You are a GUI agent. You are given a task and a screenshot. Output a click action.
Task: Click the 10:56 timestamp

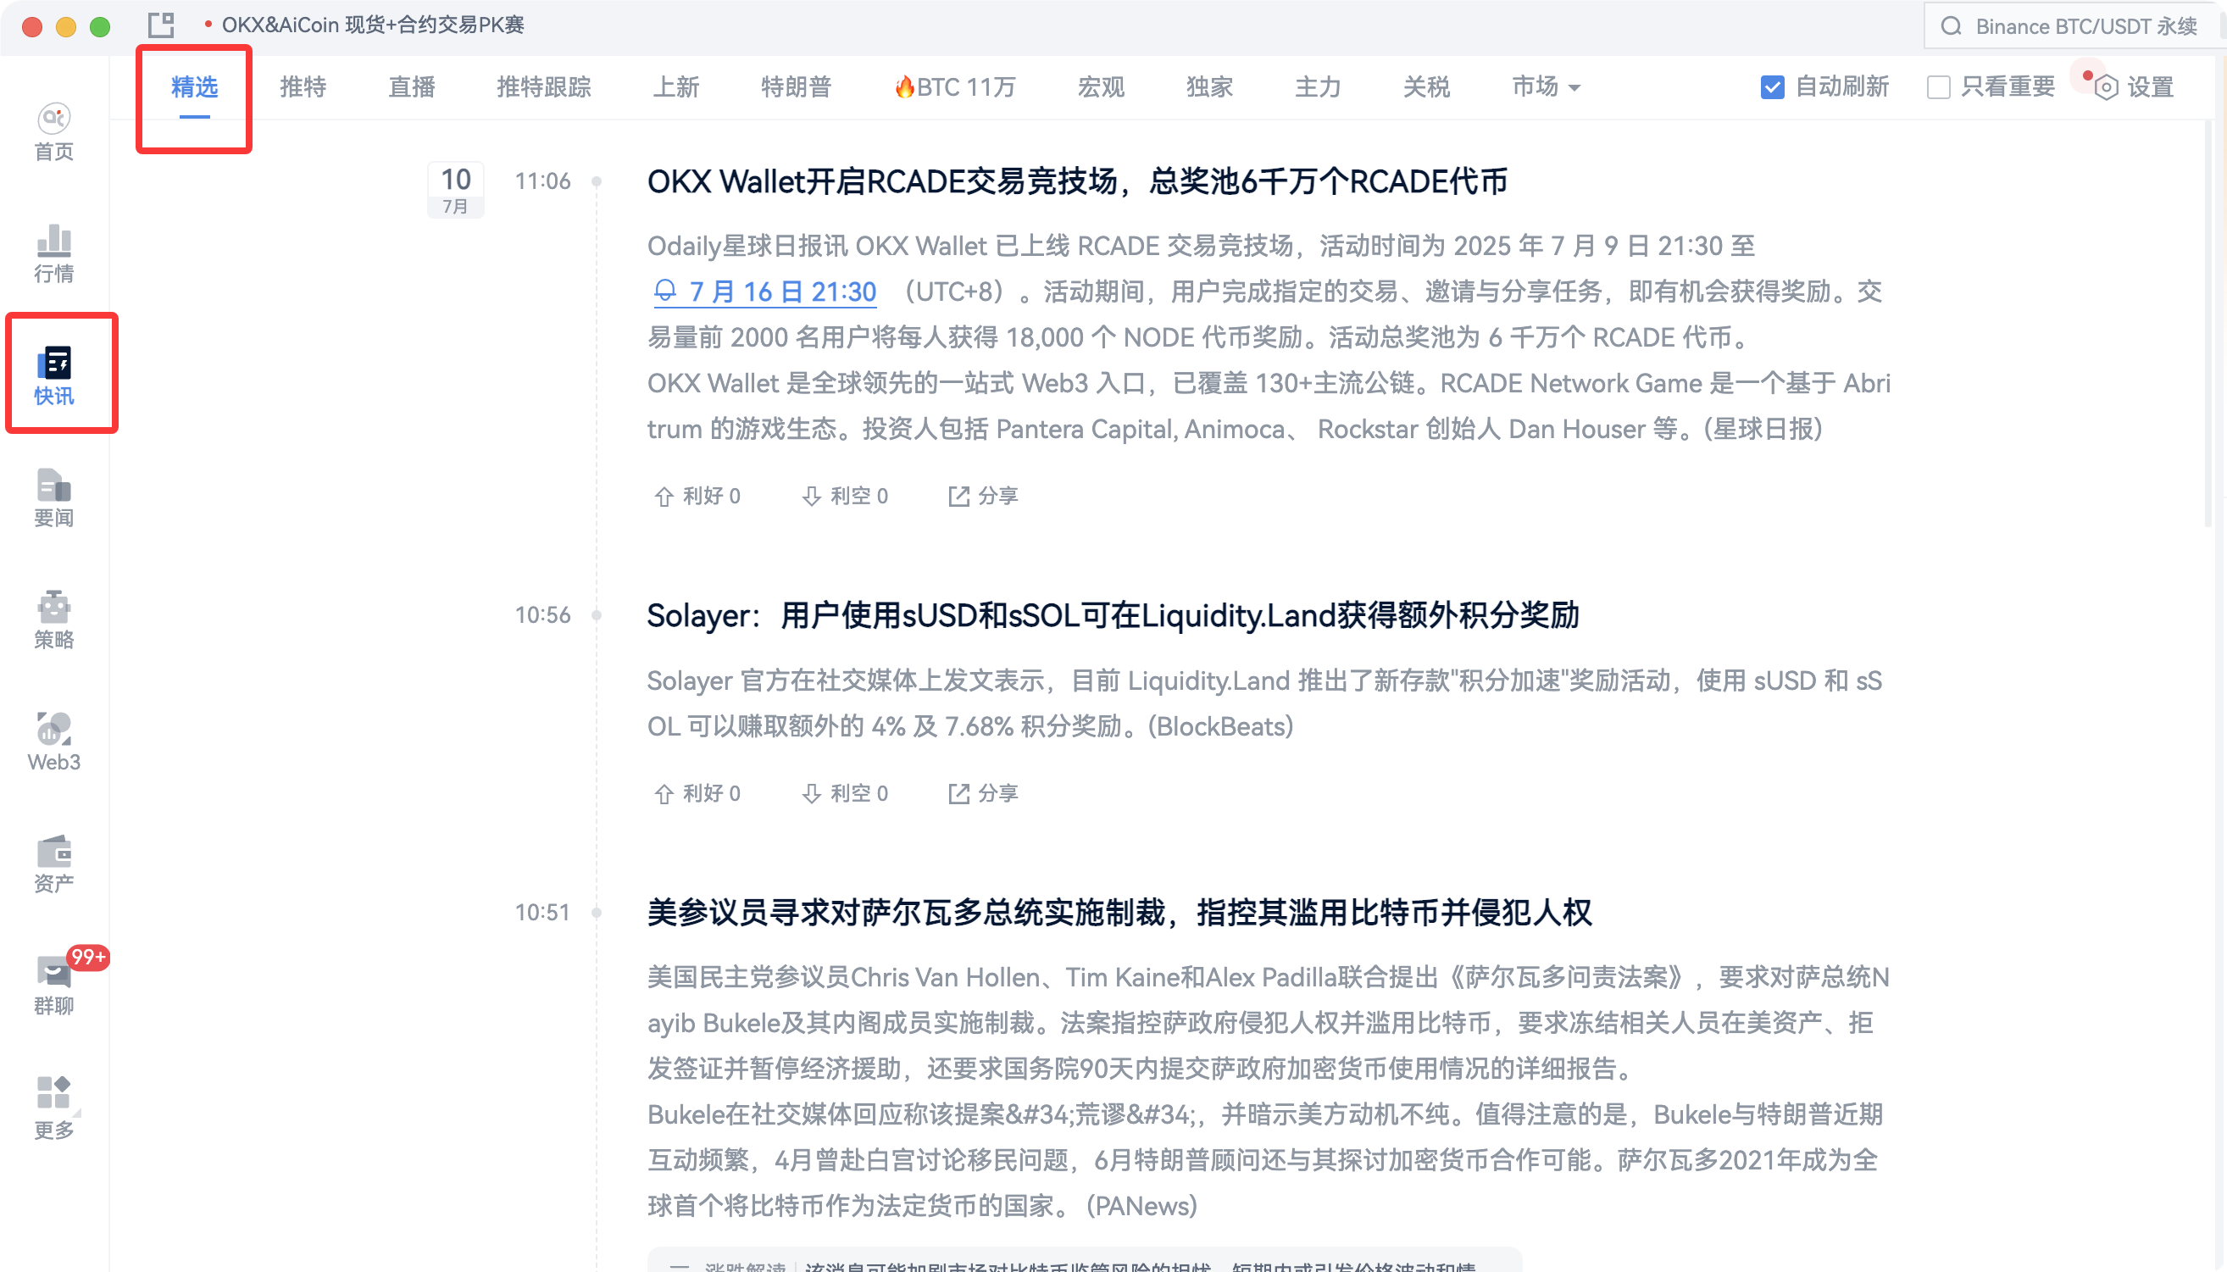click(542, 615)
